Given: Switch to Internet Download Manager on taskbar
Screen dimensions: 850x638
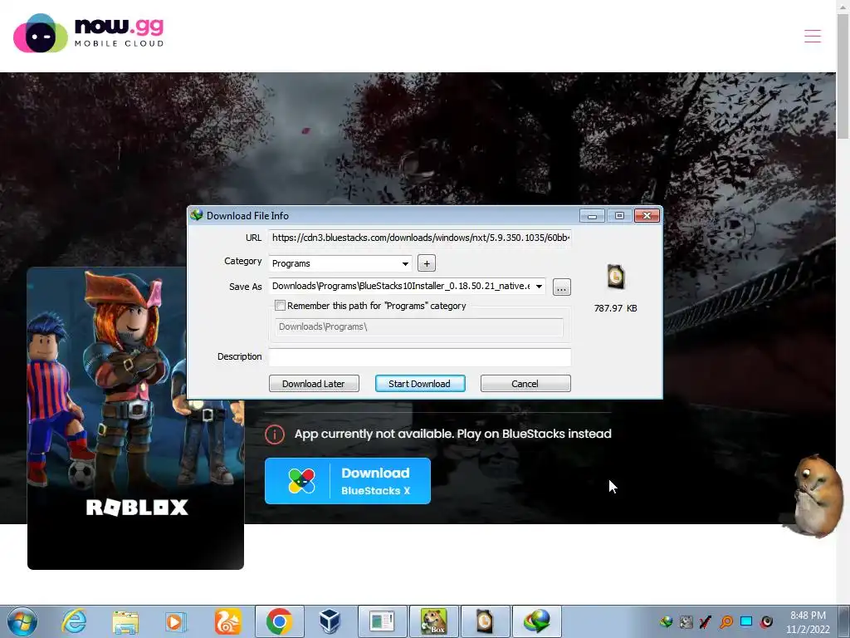Looking at the screenshot, I should [537, 621].
